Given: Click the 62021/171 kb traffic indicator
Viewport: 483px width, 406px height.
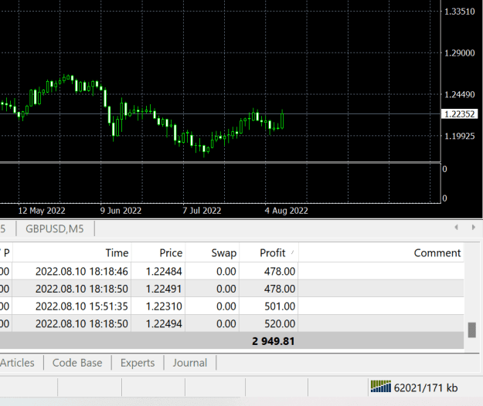Looking at the screenshot, I should (426, 387).
